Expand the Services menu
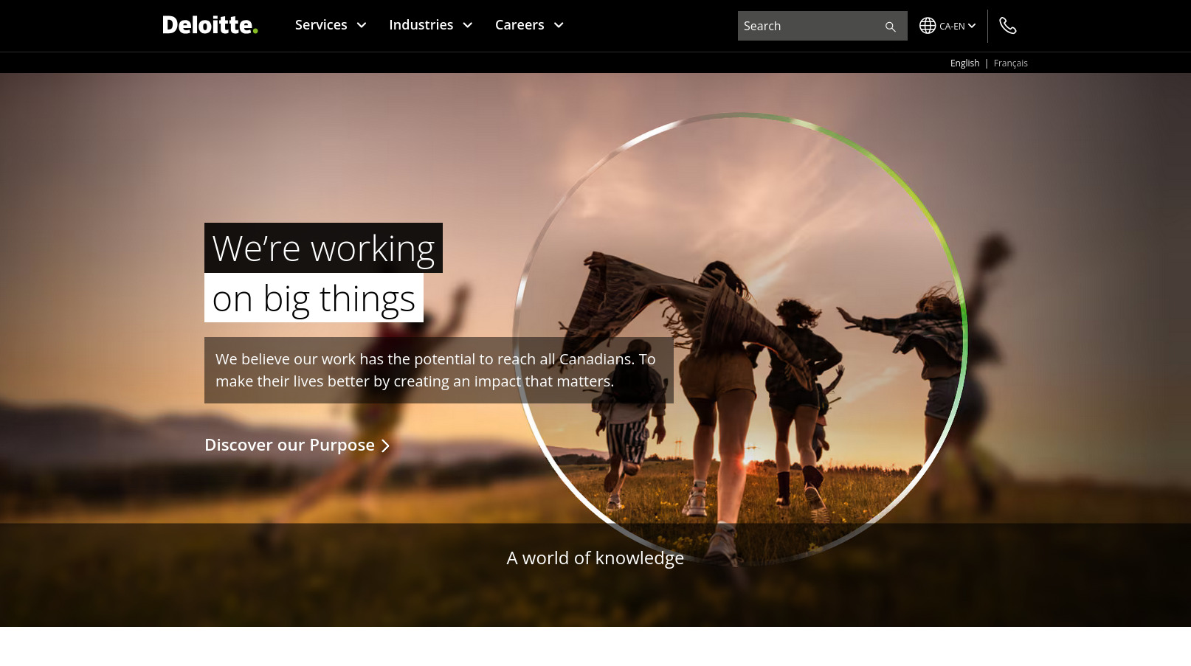Viewport: 1191px width, 666px height. tap(331, 25)
